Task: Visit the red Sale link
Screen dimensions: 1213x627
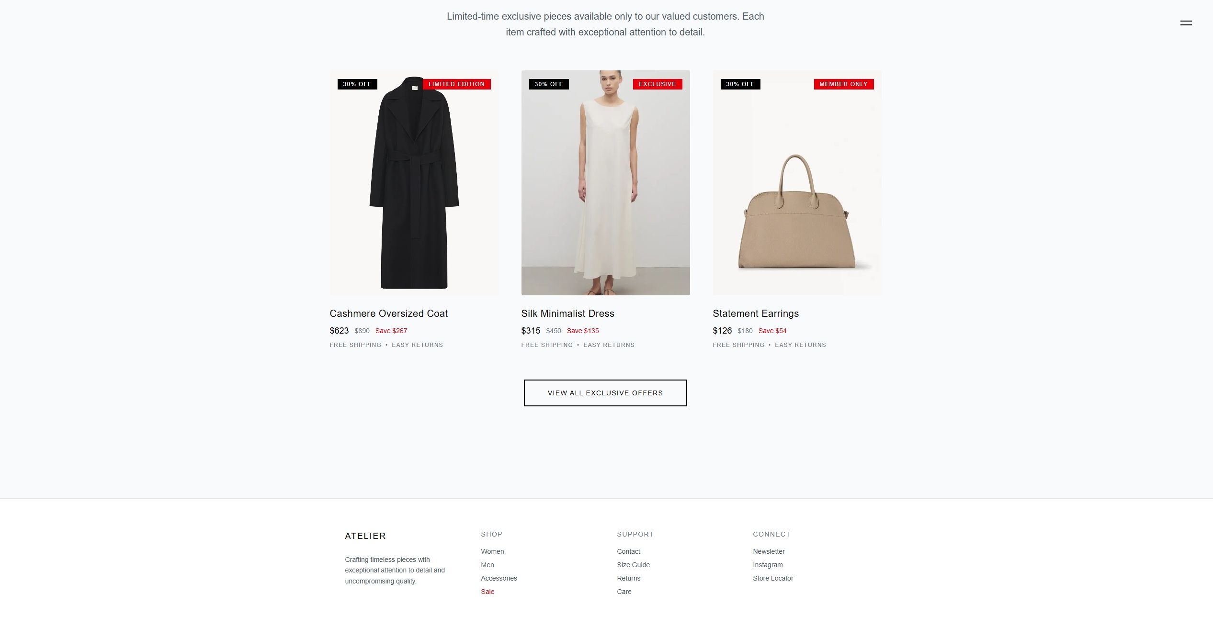Action: 487,592
